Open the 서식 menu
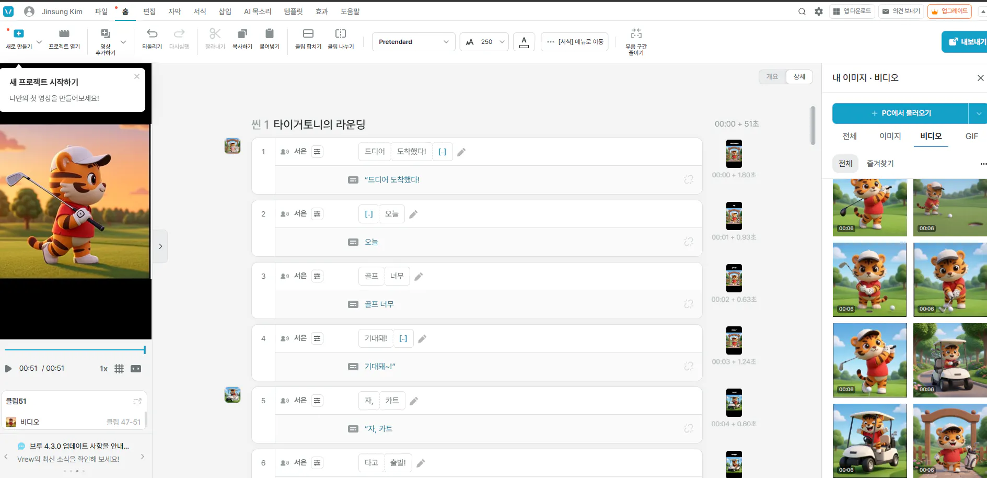The height and width of the screenshot is (478, 987). tap(200, 12)
